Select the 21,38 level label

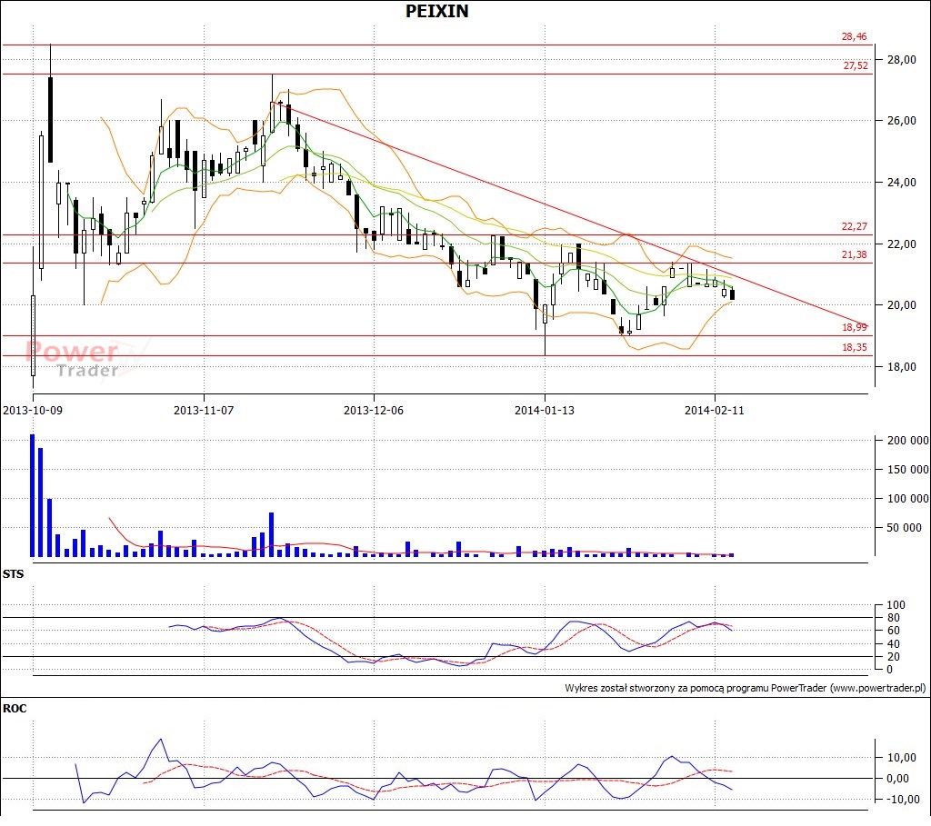(x=854, y=254)
